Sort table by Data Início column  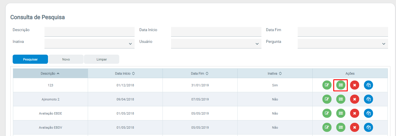click(125, 73)
